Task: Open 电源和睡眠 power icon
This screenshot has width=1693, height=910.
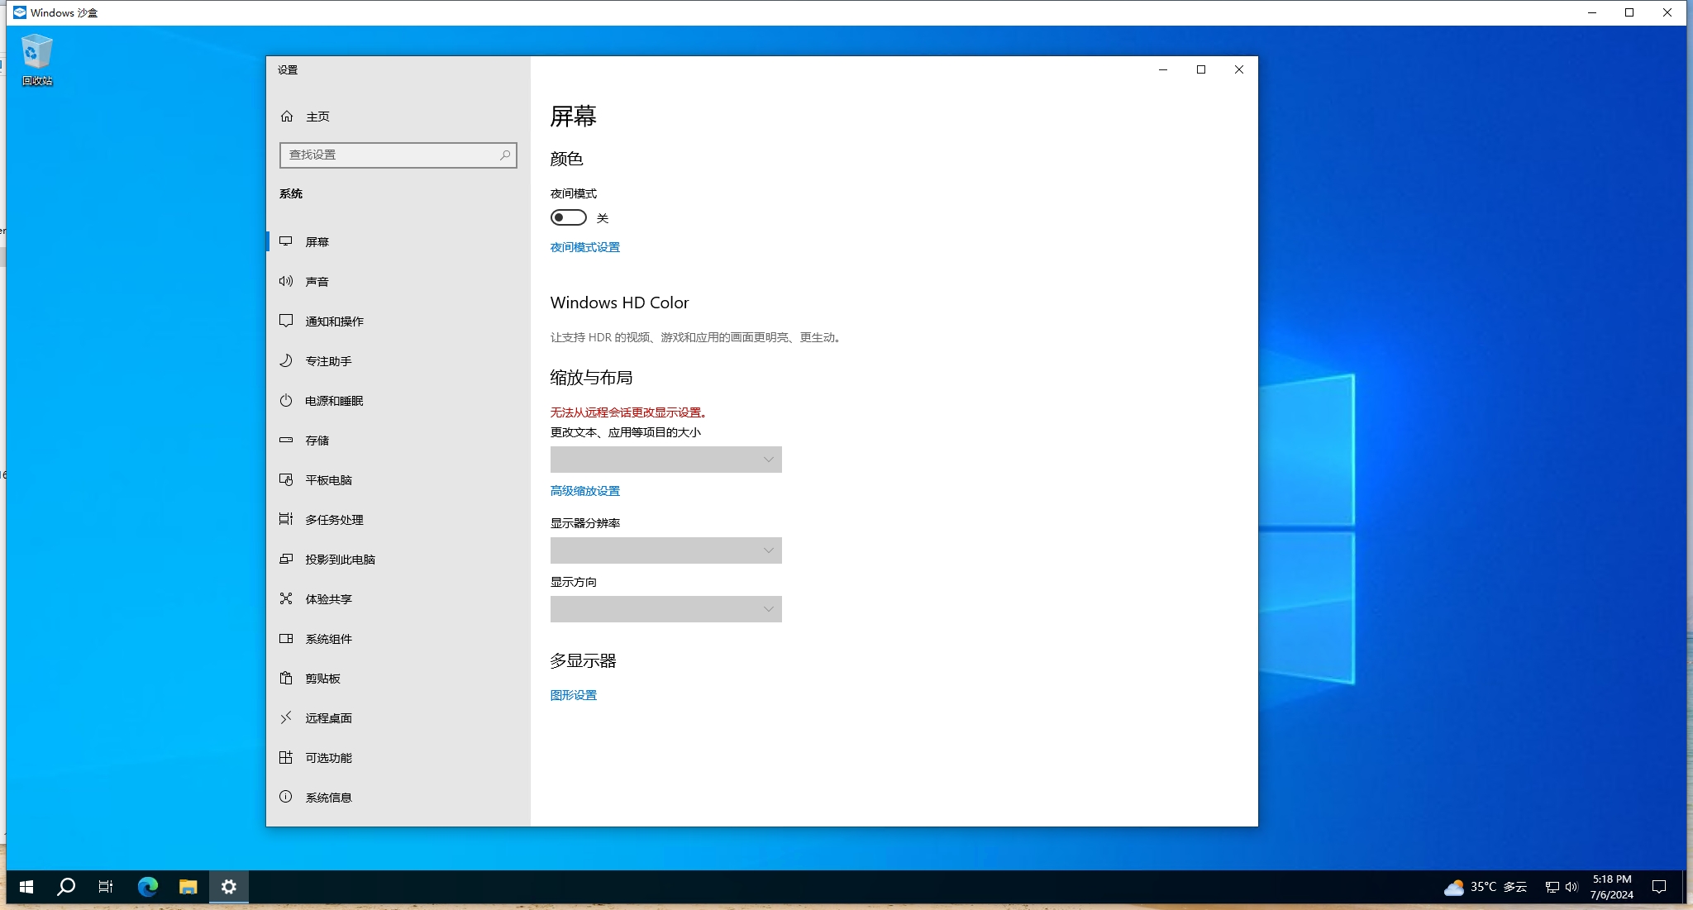Action: click(x=286, y=400)
